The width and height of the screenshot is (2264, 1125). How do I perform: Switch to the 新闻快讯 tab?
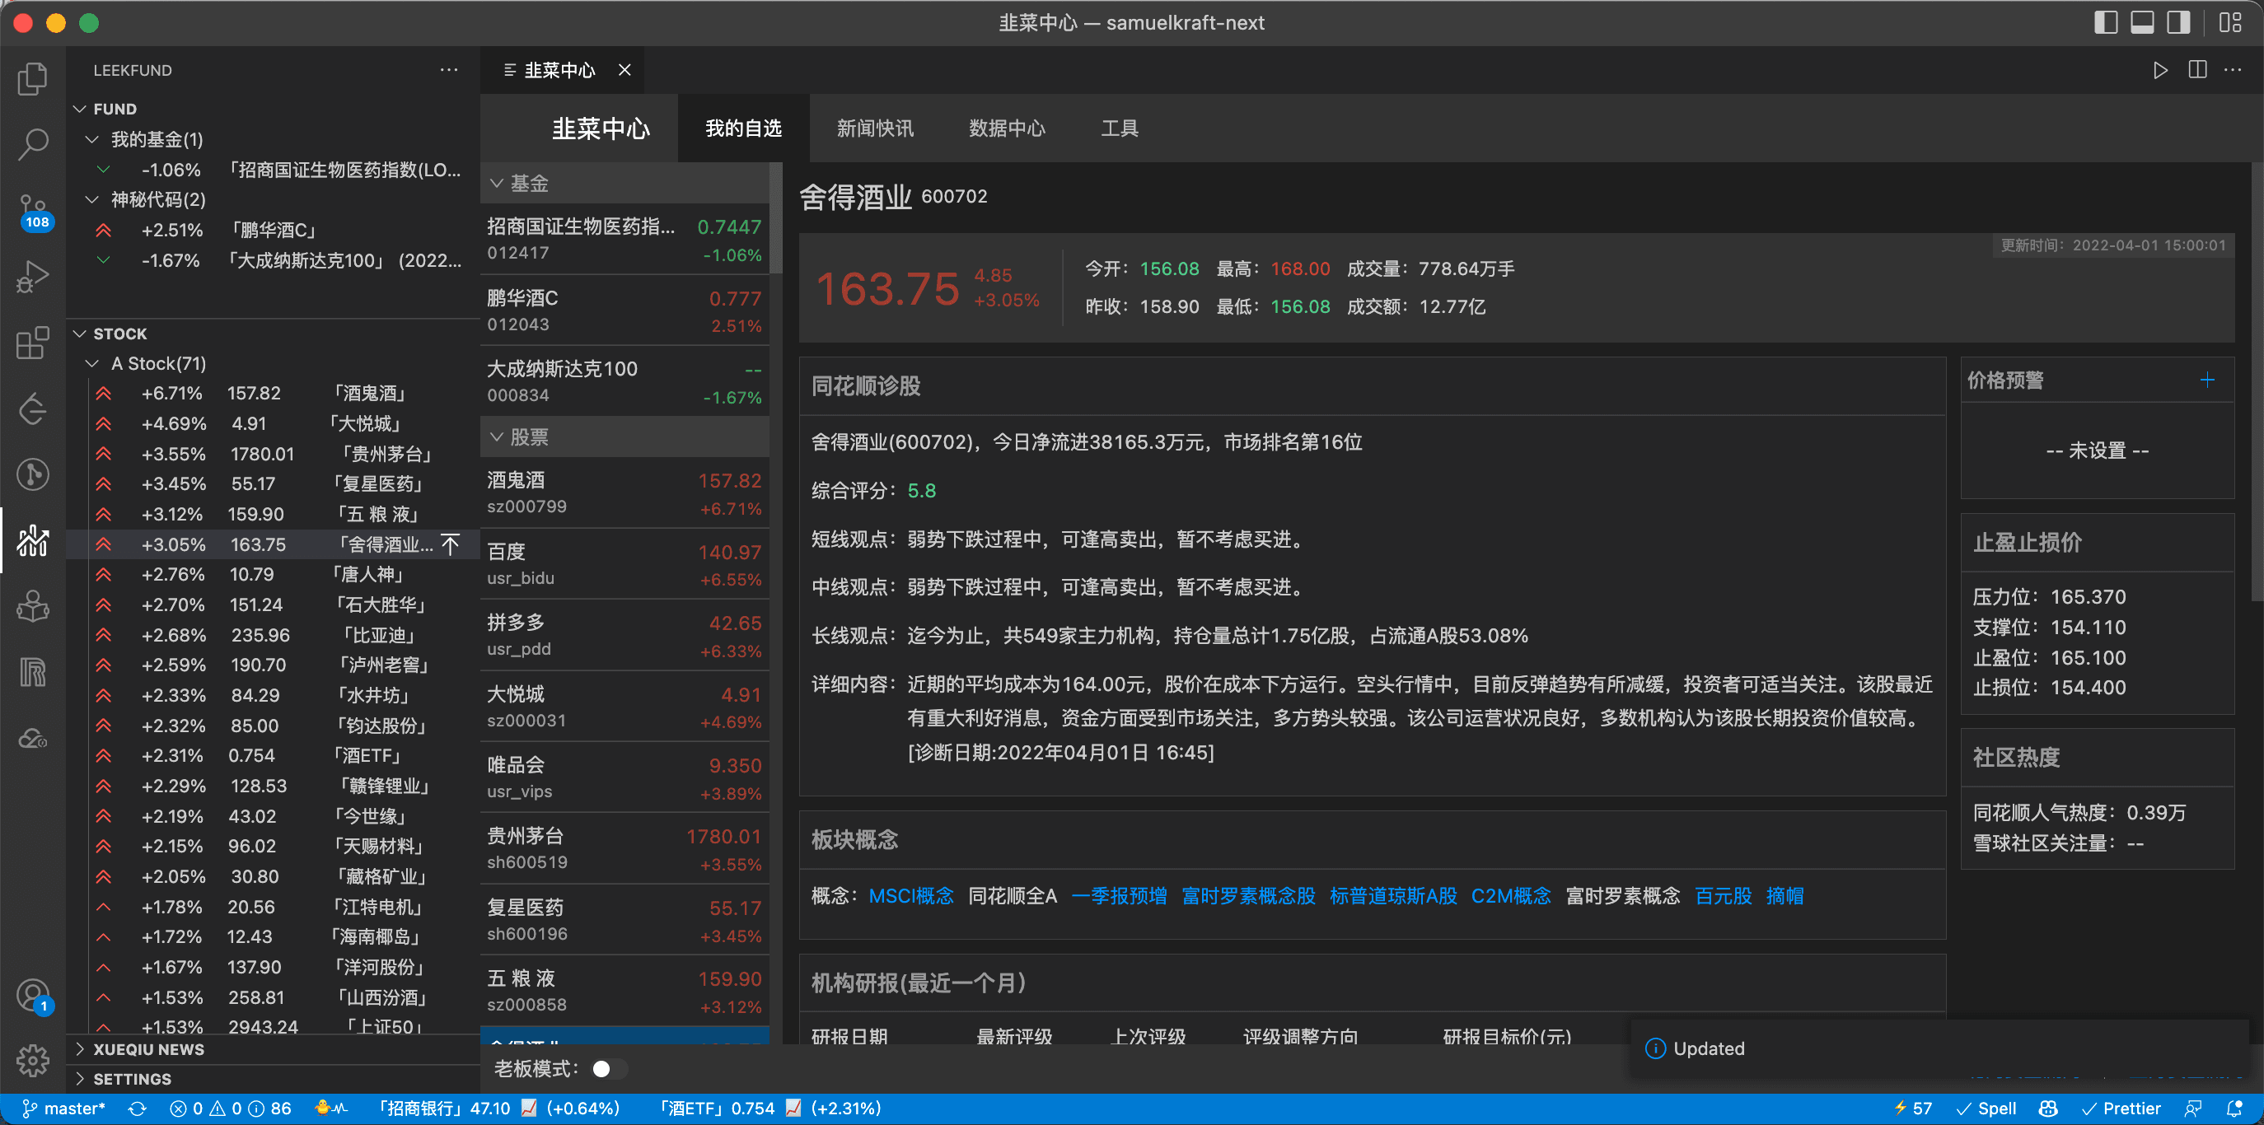click(x=874, y=128)
